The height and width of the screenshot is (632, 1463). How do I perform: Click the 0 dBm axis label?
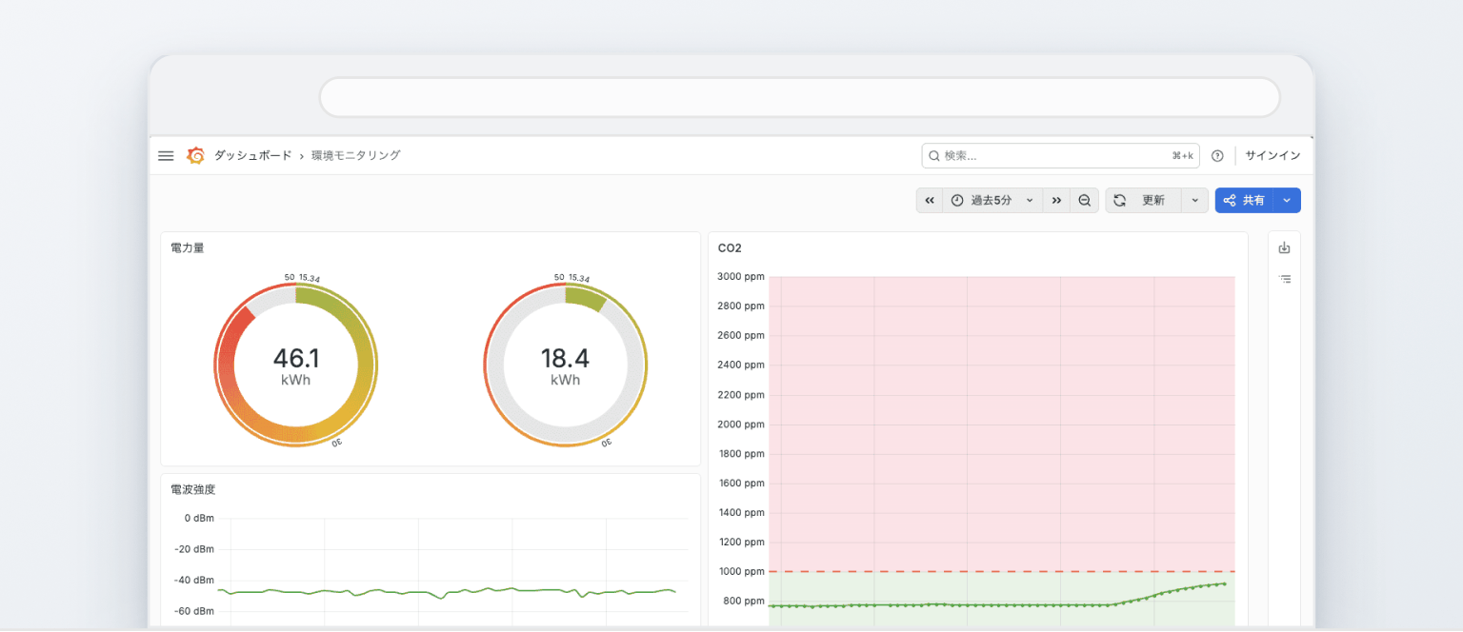coord(200,518)
